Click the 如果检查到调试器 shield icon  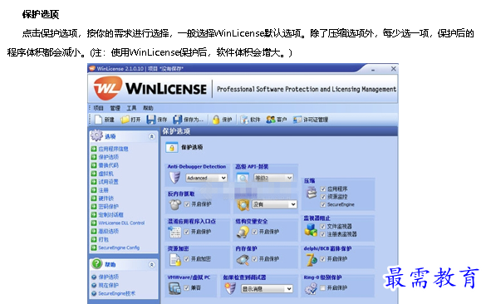tap(230, 288)
